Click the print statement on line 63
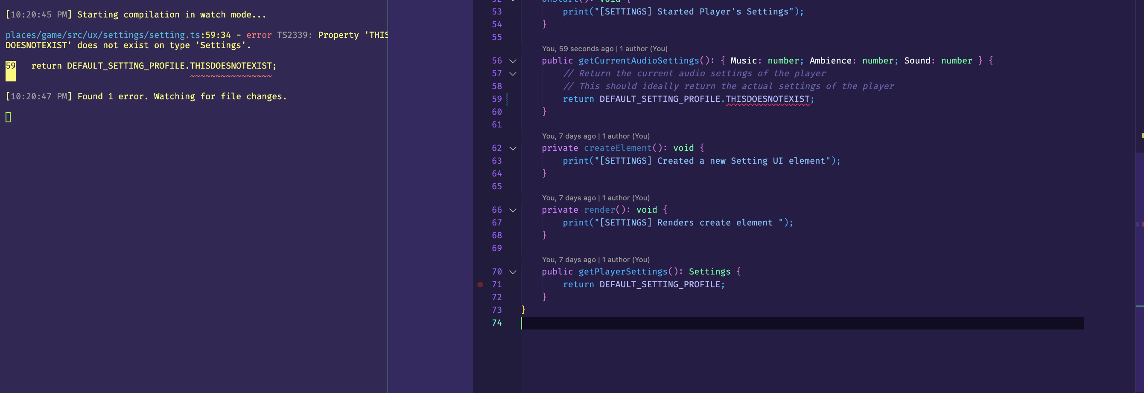 click(701, 161)
